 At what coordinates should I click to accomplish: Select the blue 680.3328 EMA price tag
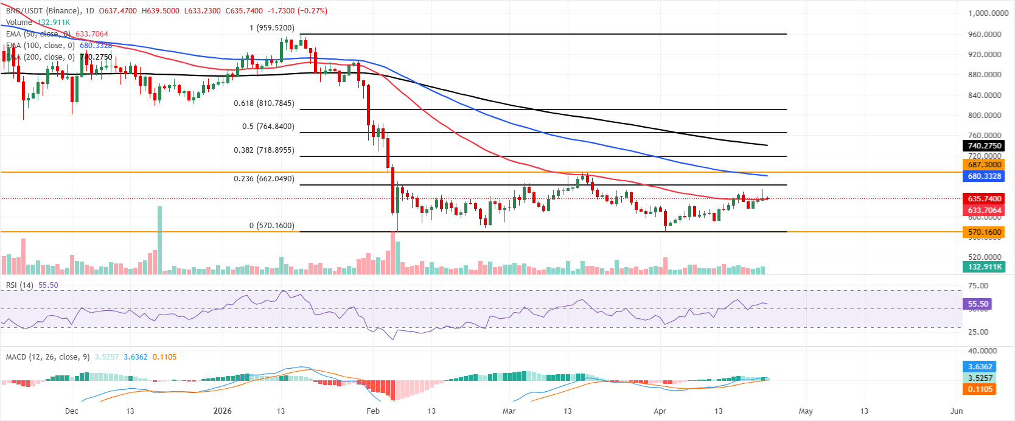(x=984, y=176)
